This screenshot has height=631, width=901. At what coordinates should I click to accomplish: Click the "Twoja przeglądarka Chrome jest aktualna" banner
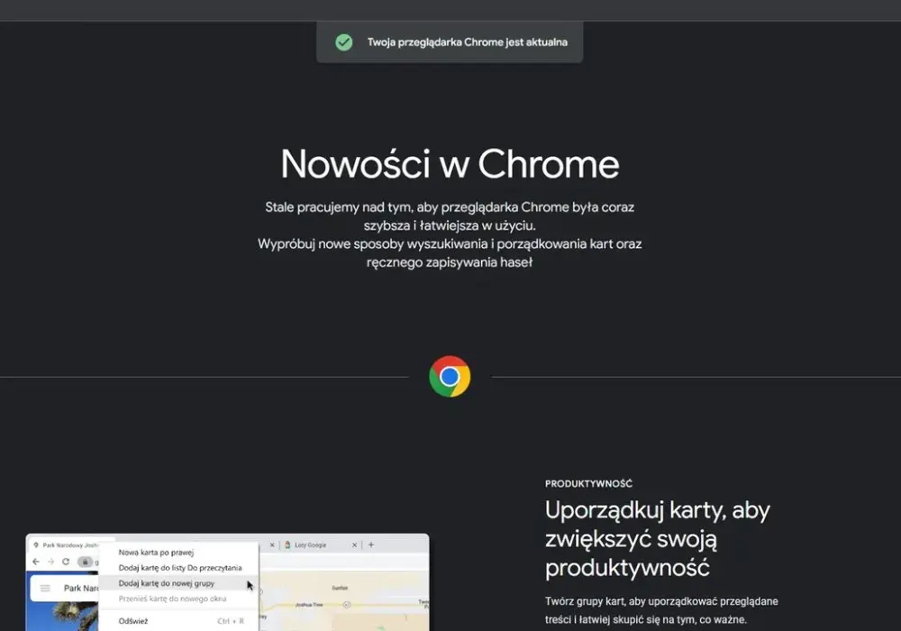(450, 42)
